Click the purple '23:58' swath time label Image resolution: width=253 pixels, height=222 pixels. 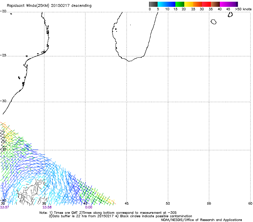[x=47, y=207]
